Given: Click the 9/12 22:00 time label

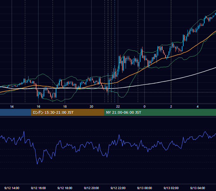Looking at the screenshot, I should click(x=118, y=188).
